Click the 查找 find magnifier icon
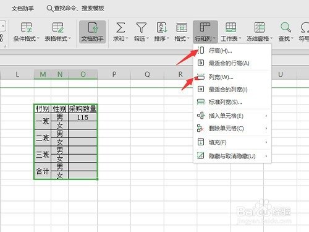 pyautogui.click(x=286, y=28)
